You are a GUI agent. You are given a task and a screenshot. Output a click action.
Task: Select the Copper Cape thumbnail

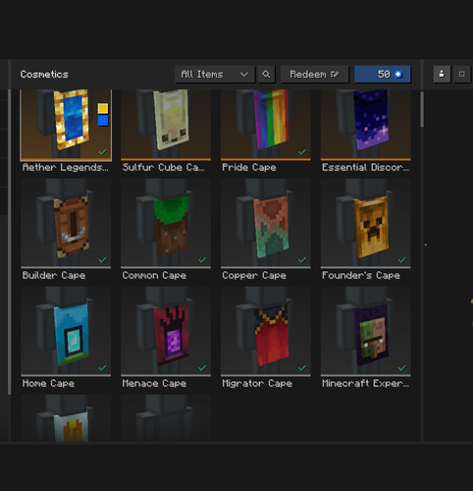tap(266, 223)
